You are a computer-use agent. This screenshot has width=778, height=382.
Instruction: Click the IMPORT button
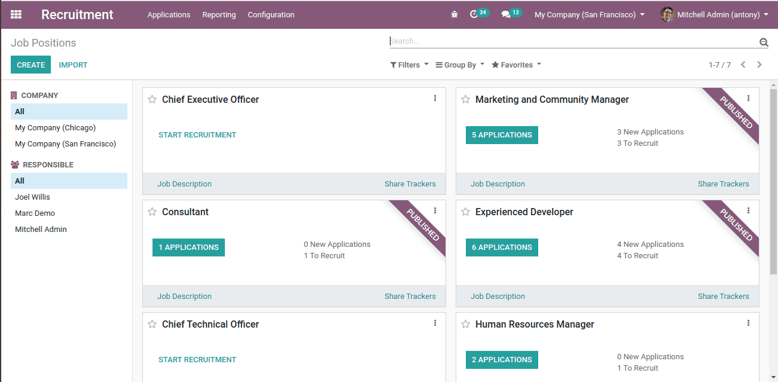[74, 65]
